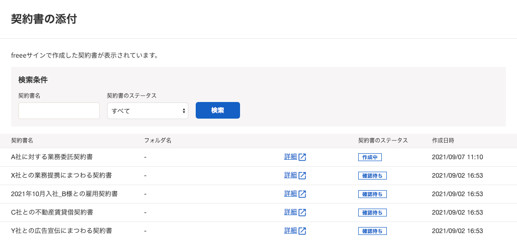Select row 2021年10月入社_B様との雇用契約書
517x240 pixels.
[258, 194]
